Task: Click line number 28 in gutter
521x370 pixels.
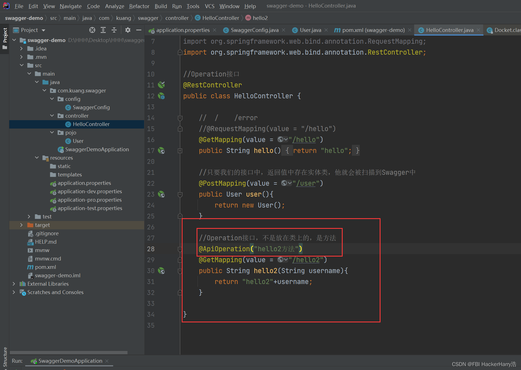Action: click(151, 249)
